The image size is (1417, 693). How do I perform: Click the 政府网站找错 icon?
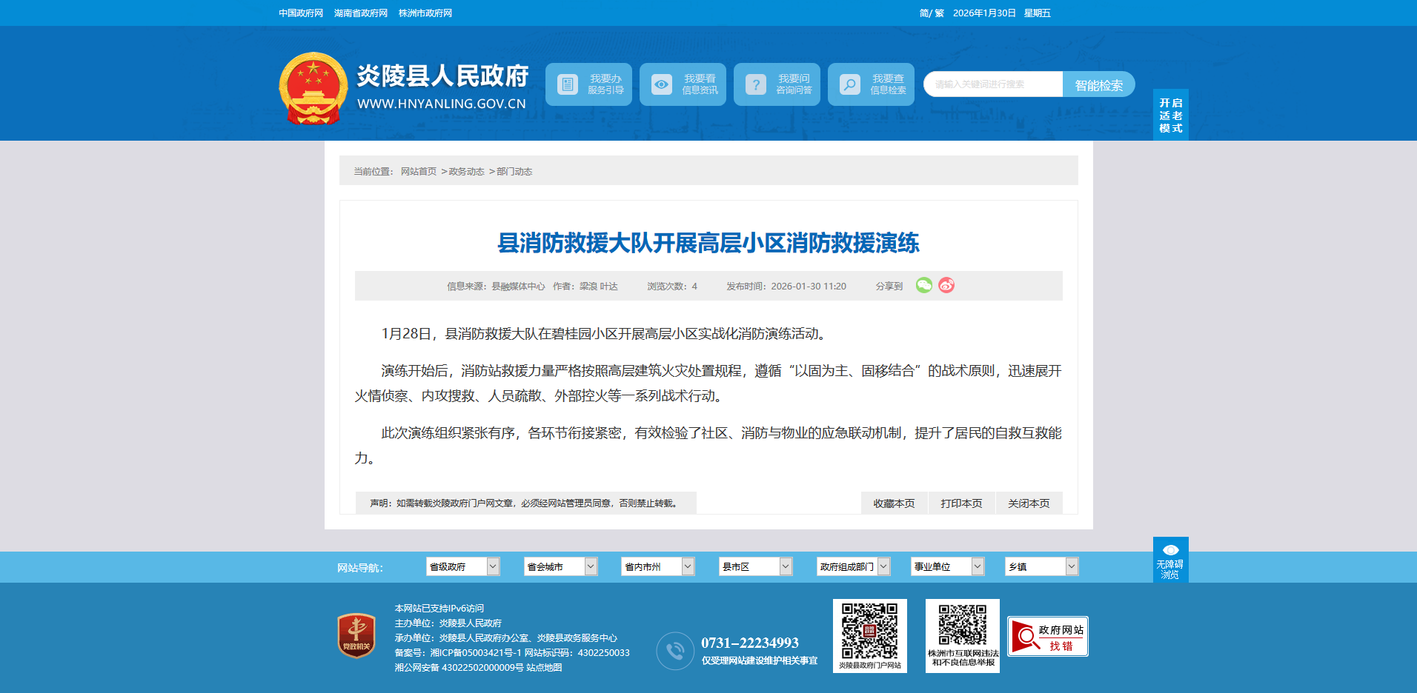1048,637
